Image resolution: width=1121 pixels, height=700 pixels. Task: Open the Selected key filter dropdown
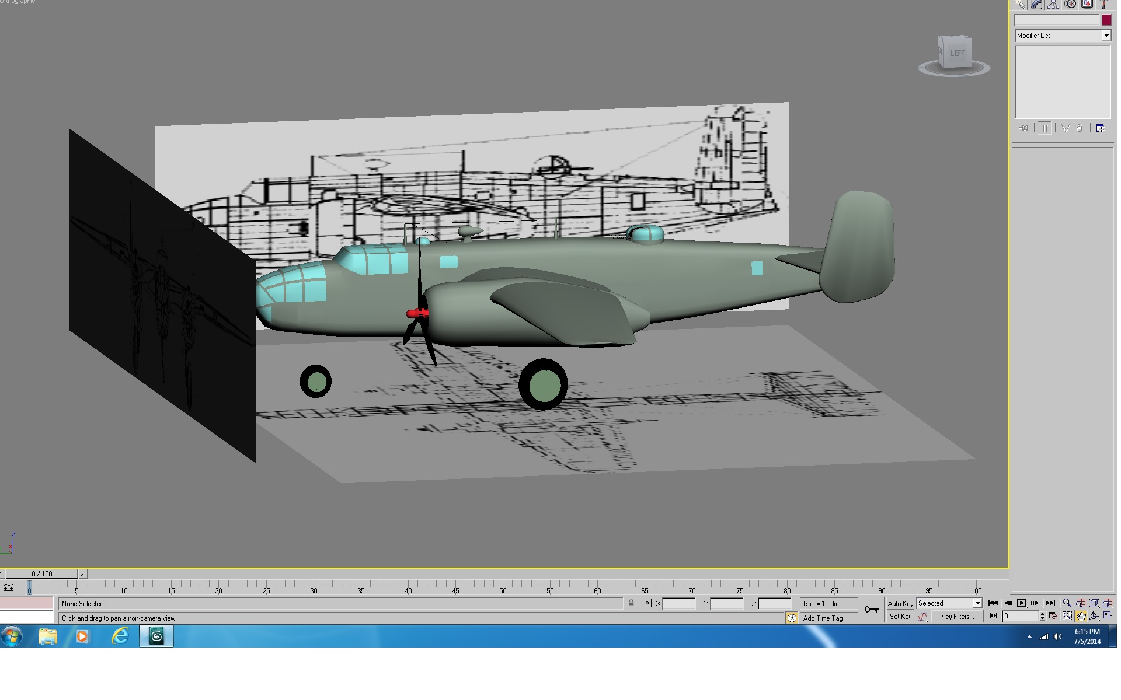coord(949,603)
